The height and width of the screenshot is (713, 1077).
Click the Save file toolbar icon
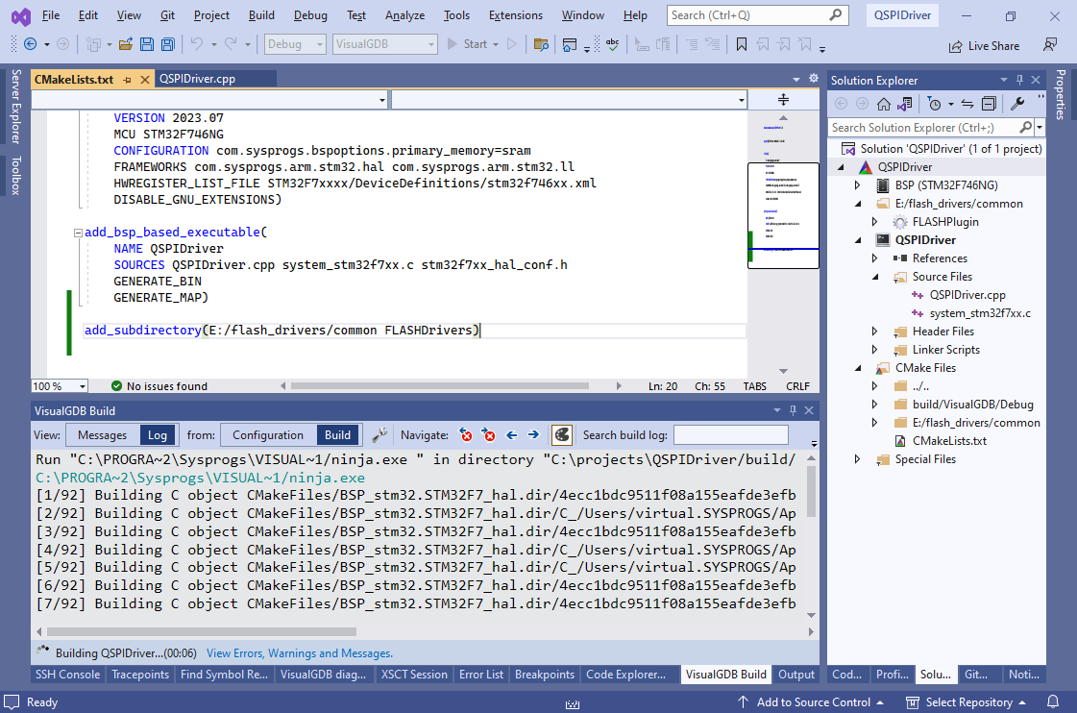(147, 44)
